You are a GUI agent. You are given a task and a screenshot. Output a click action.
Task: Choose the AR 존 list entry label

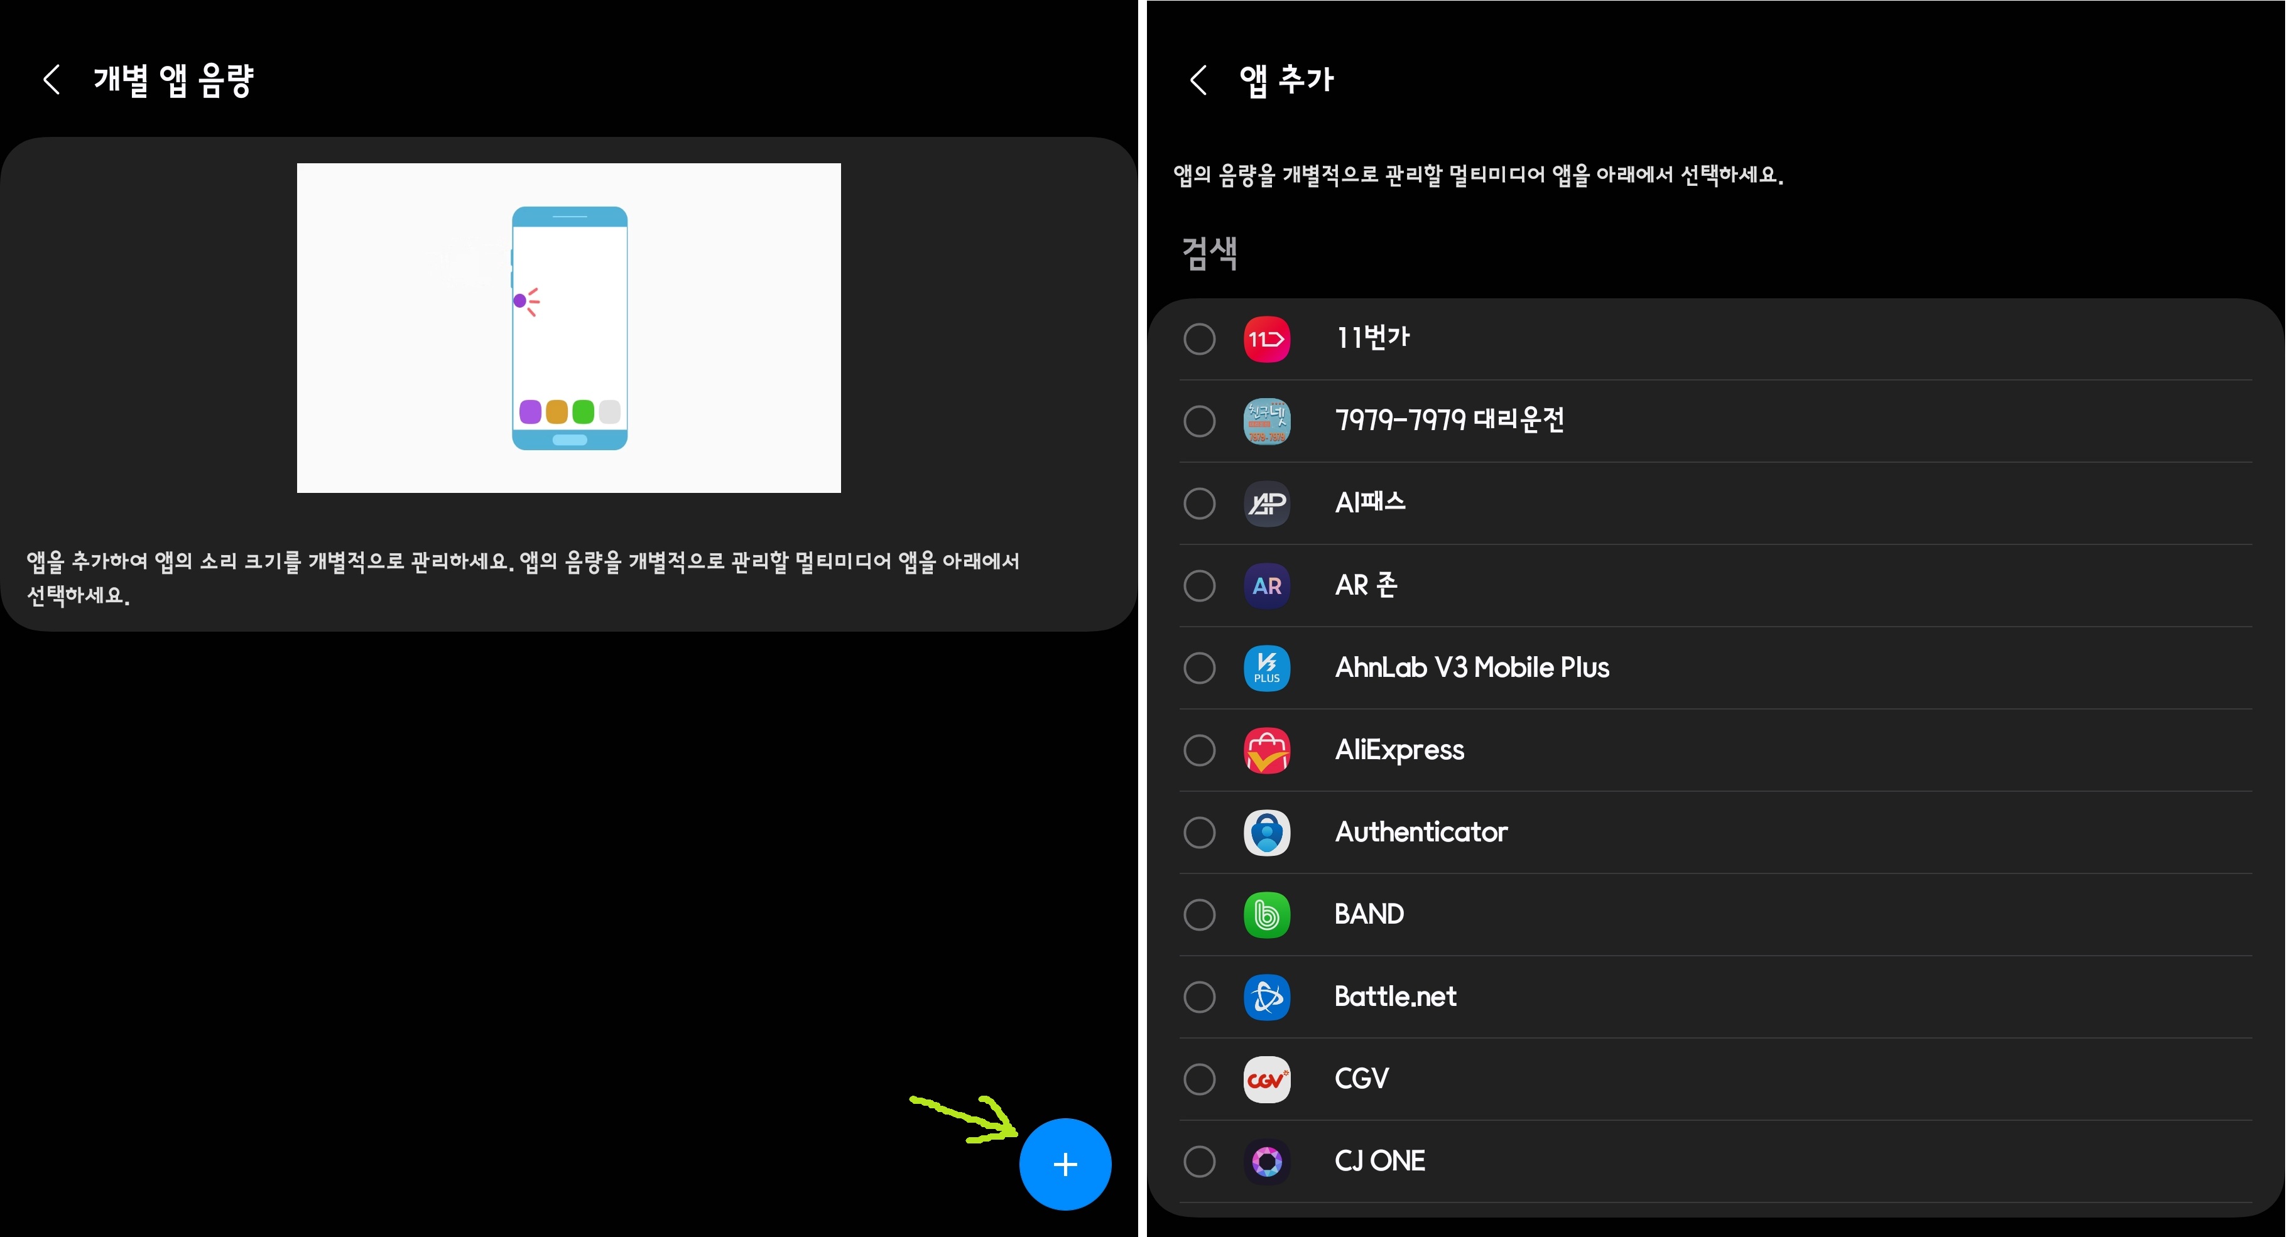[x=1366, y=586]
